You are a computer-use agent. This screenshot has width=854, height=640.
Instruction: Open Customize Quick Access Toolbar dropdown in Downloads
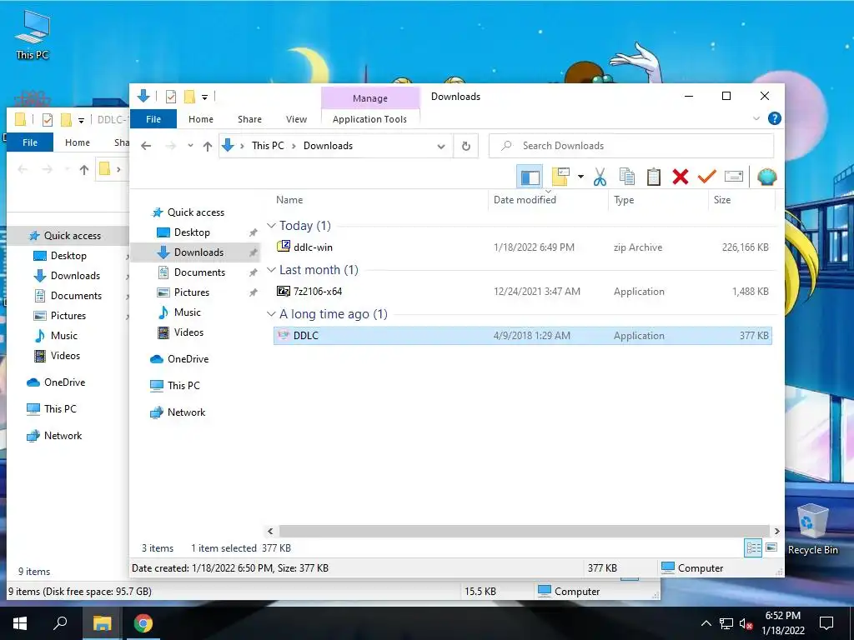click(205, 97)
